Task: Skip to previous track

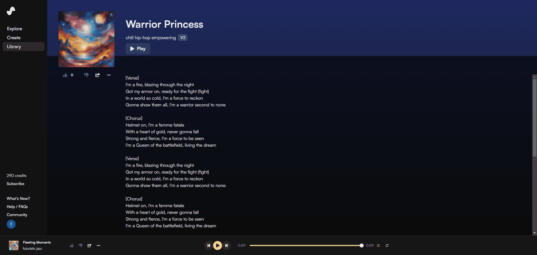Action: pyautogui.click(x=208, y=245)
